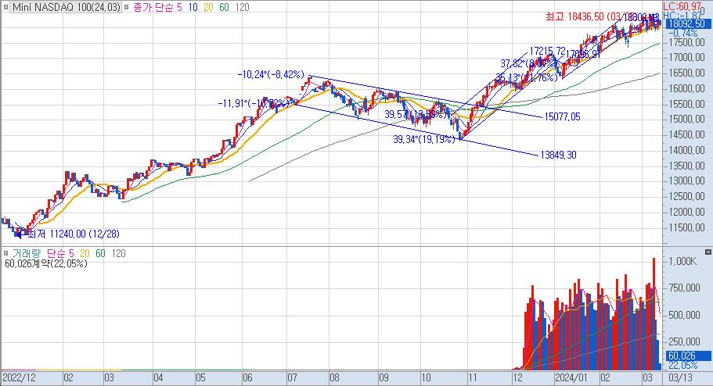
Task: Click the 750,000 volume axis label
Action: (x=684, y=288)
